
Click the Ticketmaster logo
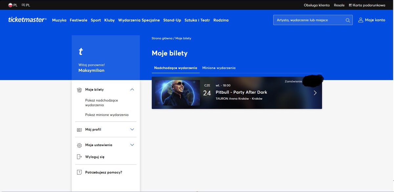click(x=27, y=20)
